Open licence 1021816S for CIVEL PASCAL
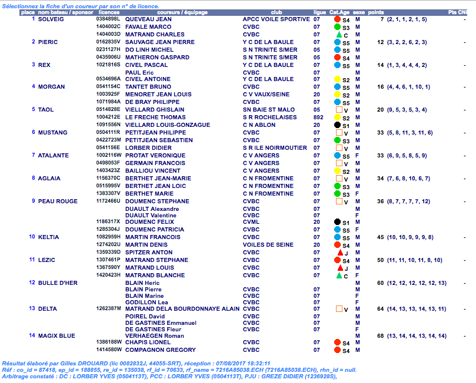Image resolution: width=476 pixels, height=383 pixels. tap(108, 65)
